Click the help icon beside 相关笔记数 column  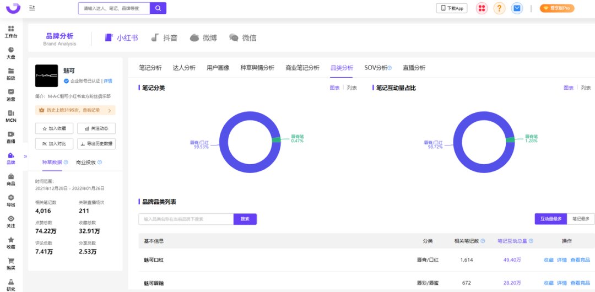(x=482, y=241)
